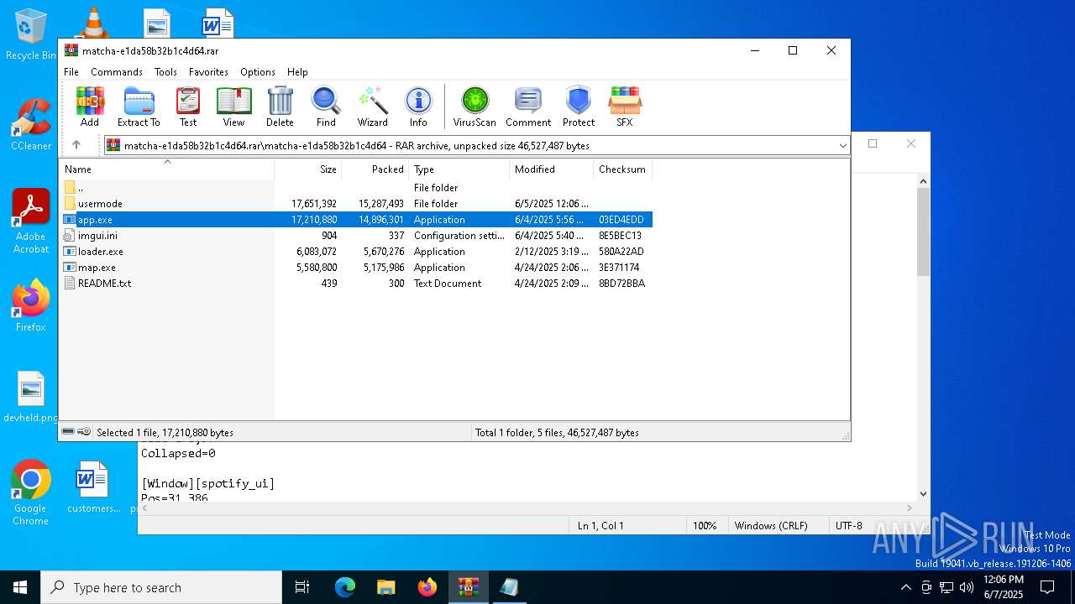Launch Microsoft Edge from taskbar
The image size is (1075, 604).
pos(345,587)
